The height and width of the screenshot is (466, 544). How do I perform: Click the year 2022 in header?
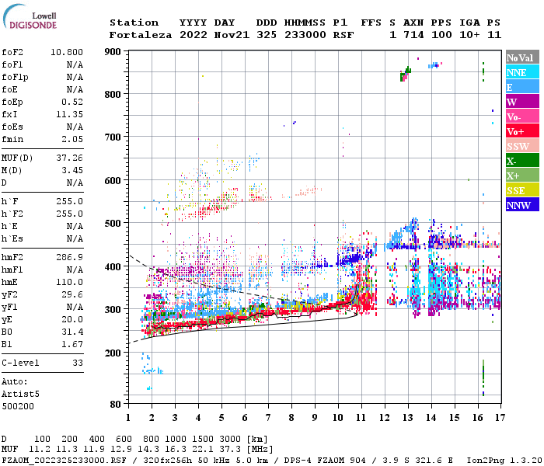click(194, 35)
